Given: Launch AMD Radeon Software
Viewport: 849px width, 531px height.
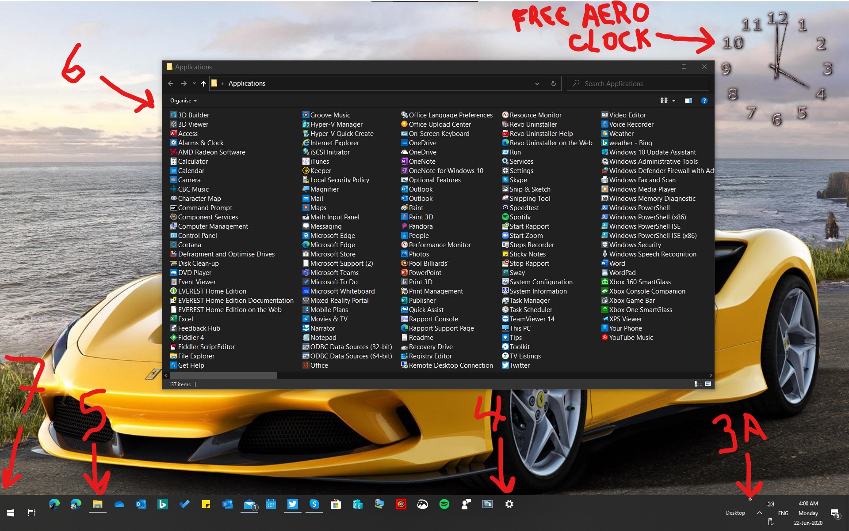Looking at the screenshot, I should coord(207,152).
